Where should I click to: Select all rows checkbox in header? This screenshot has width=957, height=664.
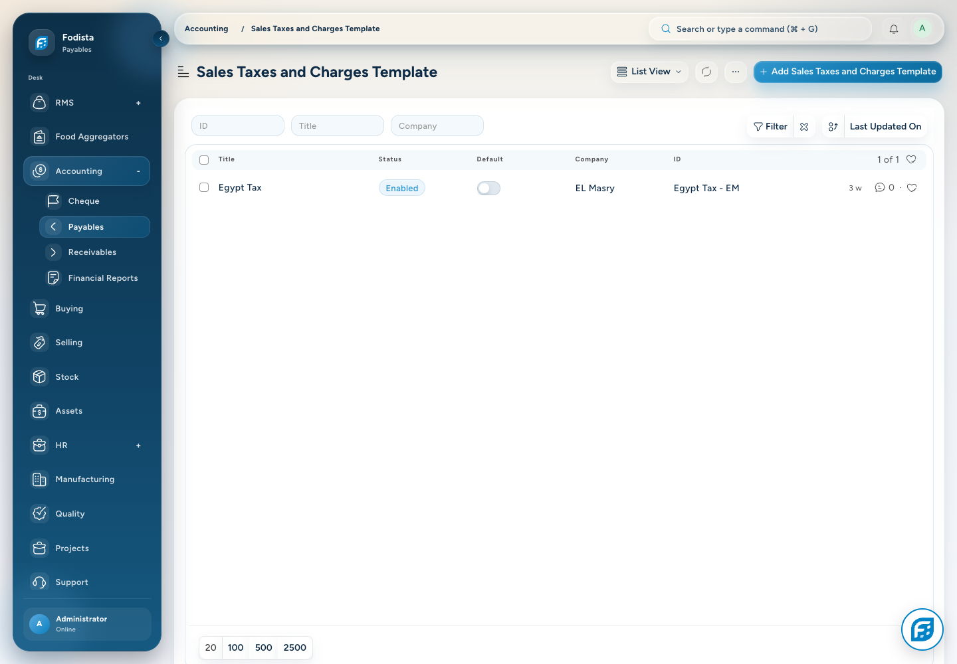204,160
